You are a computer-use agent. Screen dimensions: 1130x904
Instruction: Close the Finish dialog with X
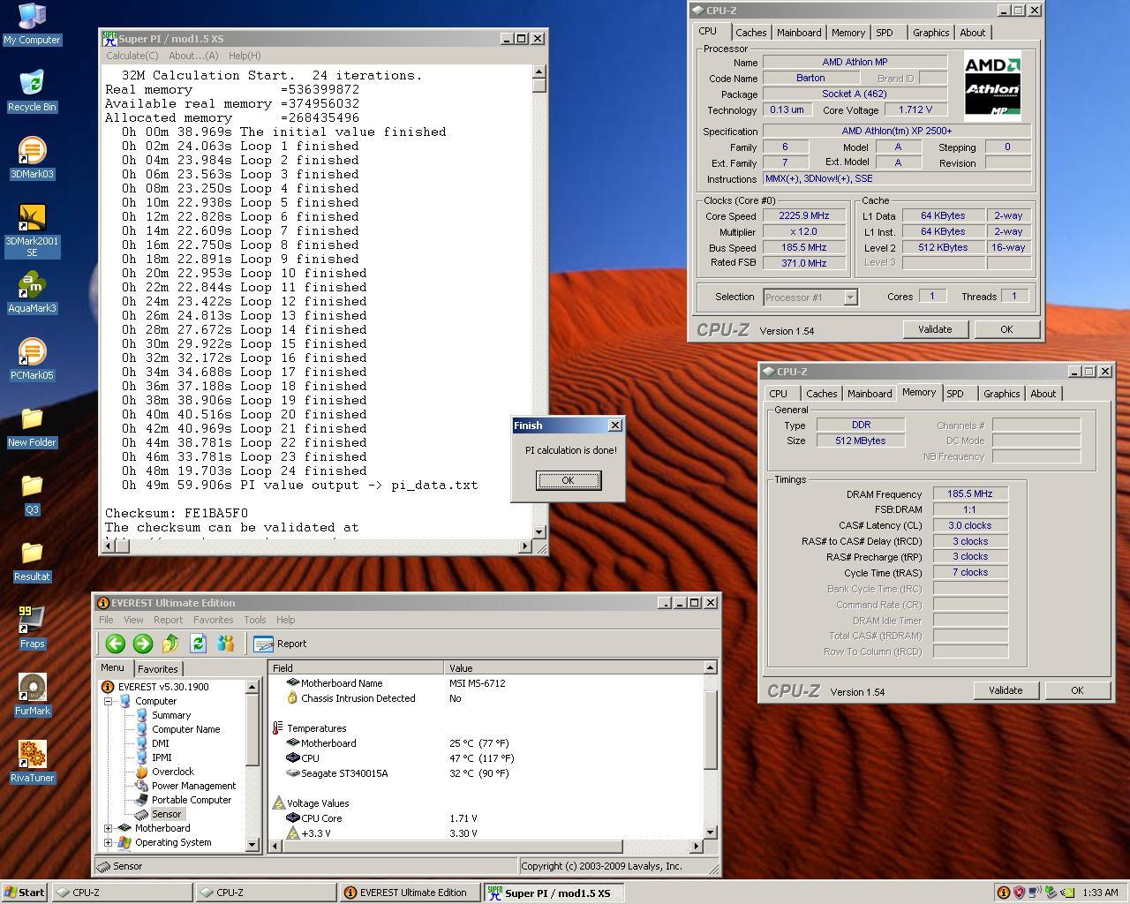tap(614, 426)
